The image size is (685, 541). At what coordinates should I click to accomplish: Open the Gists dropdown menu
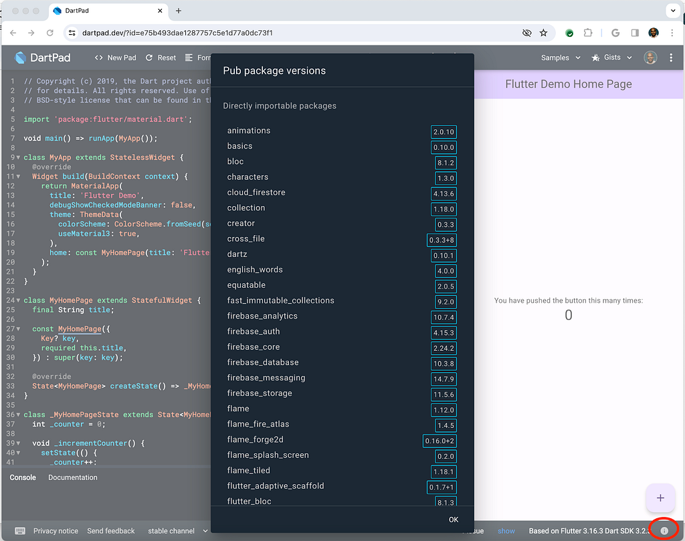[x=611, y=58]
